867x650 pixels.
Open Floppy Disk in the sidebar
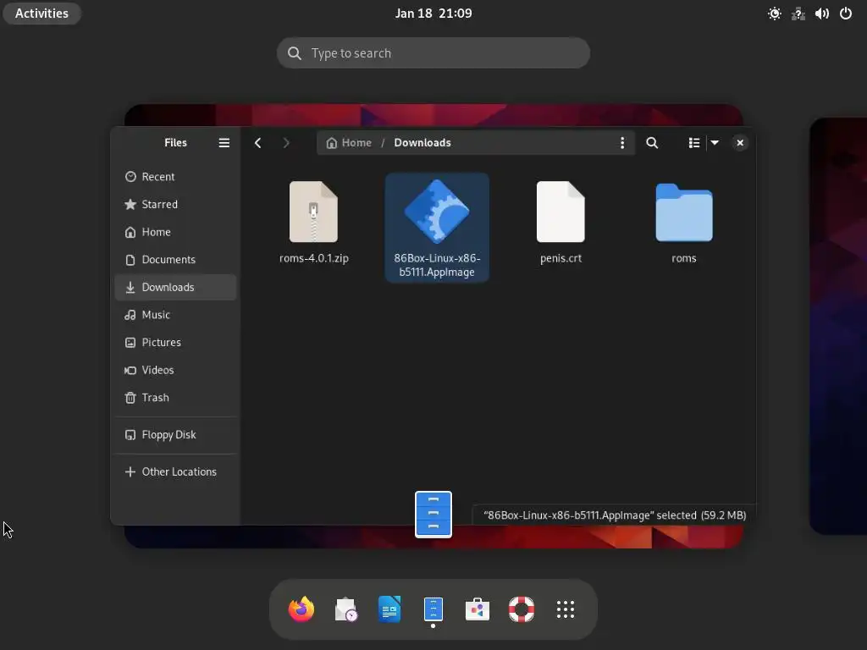point(176,434)
